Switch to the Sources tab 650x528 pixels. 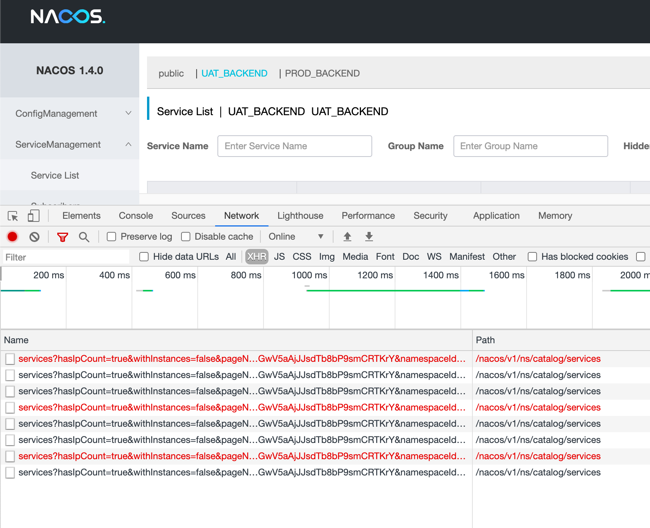188,216
